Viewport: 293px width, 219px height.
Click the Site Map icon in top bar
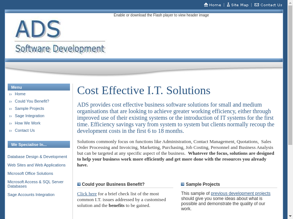coord(228,5)
